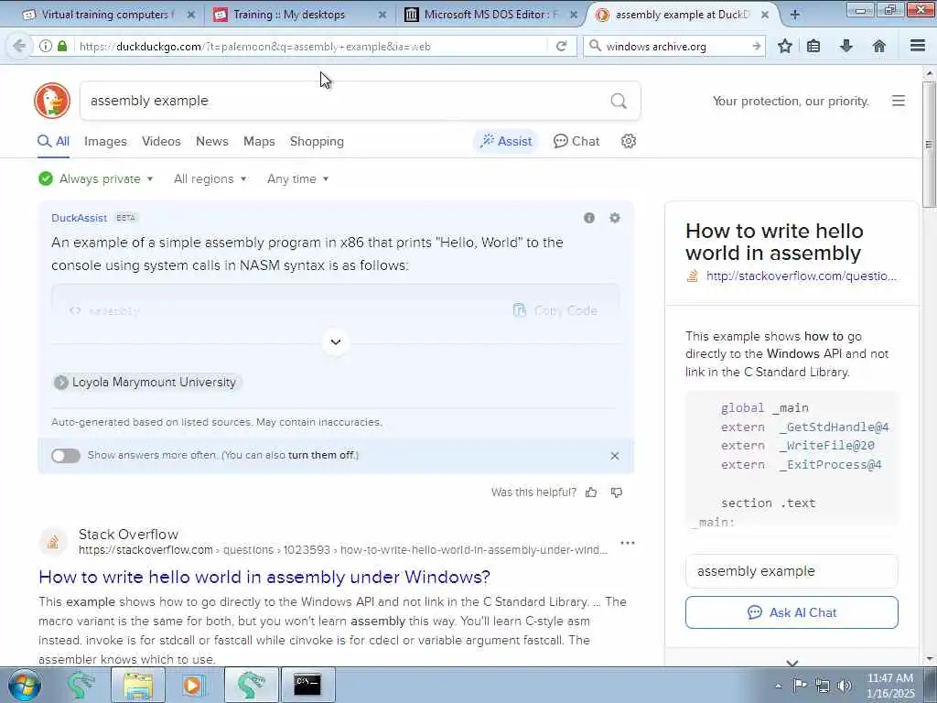Open the DuckDuckGo side menu icon
The width and height of the screenshot is (937, 703).
tap(899, 101)
